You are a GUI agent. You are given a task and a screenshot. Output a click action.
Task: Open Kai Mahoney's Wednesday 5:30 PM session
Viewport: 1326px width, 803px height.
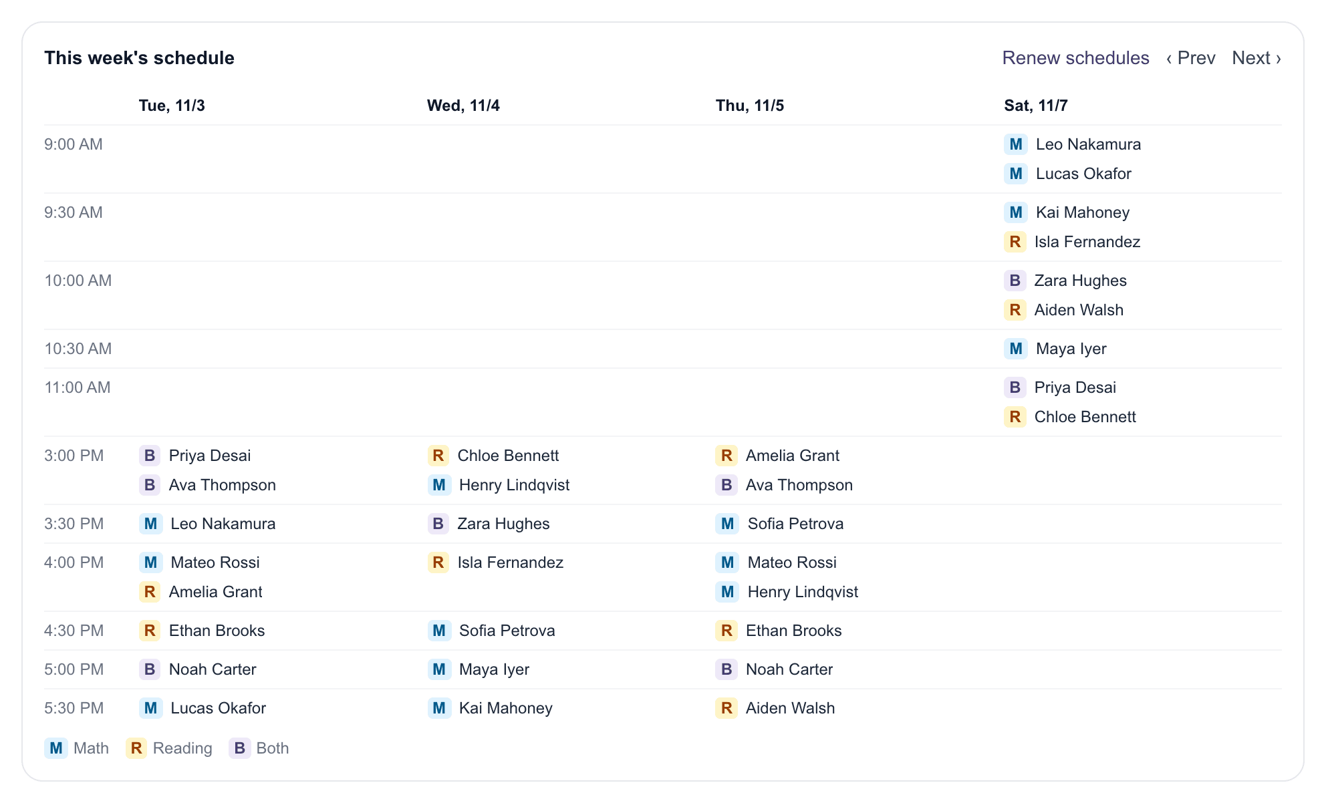tap(506, 708)
